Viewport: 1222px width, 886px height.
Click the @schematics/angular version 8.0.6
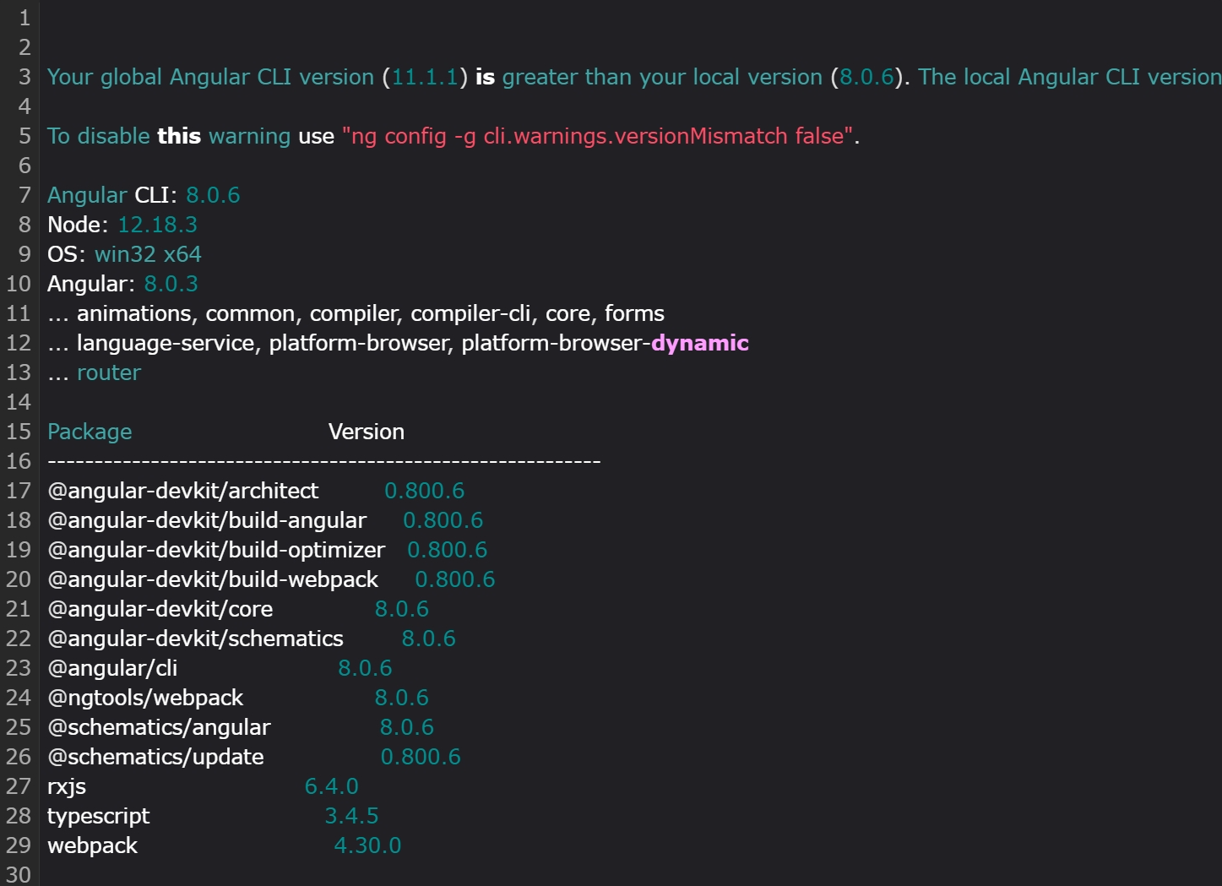pos(407,727)
